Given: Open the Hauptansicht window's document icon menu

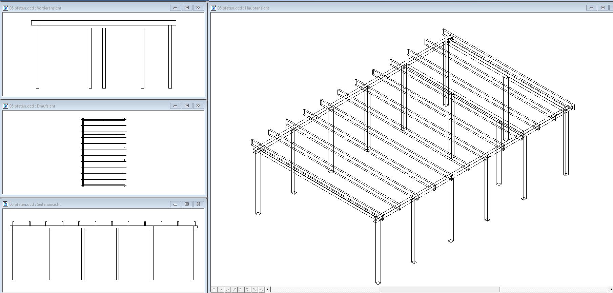Looking at the screenshot, I should click(213, 8).
